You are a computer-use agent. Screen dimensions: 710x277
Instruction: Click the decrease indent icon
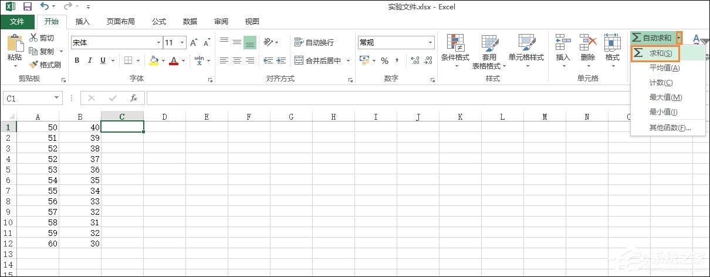[268, 60]
